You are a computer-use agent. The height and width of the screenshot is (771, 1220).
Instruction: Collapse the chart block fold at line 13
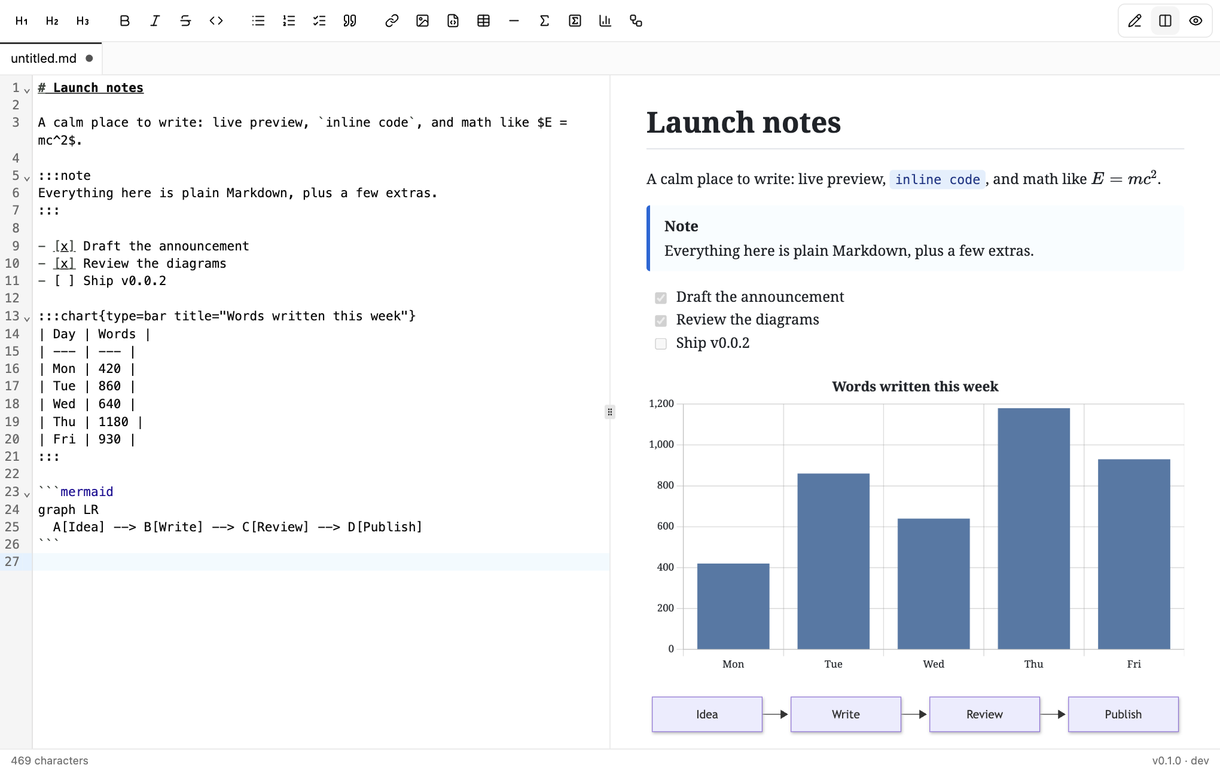(x=27, y=319)
